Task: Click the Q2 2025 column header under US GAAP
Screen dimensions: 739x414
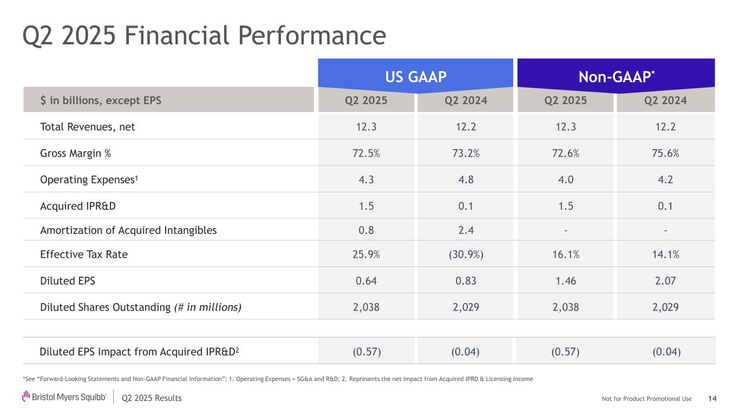Action: click(x=366, y=100)
